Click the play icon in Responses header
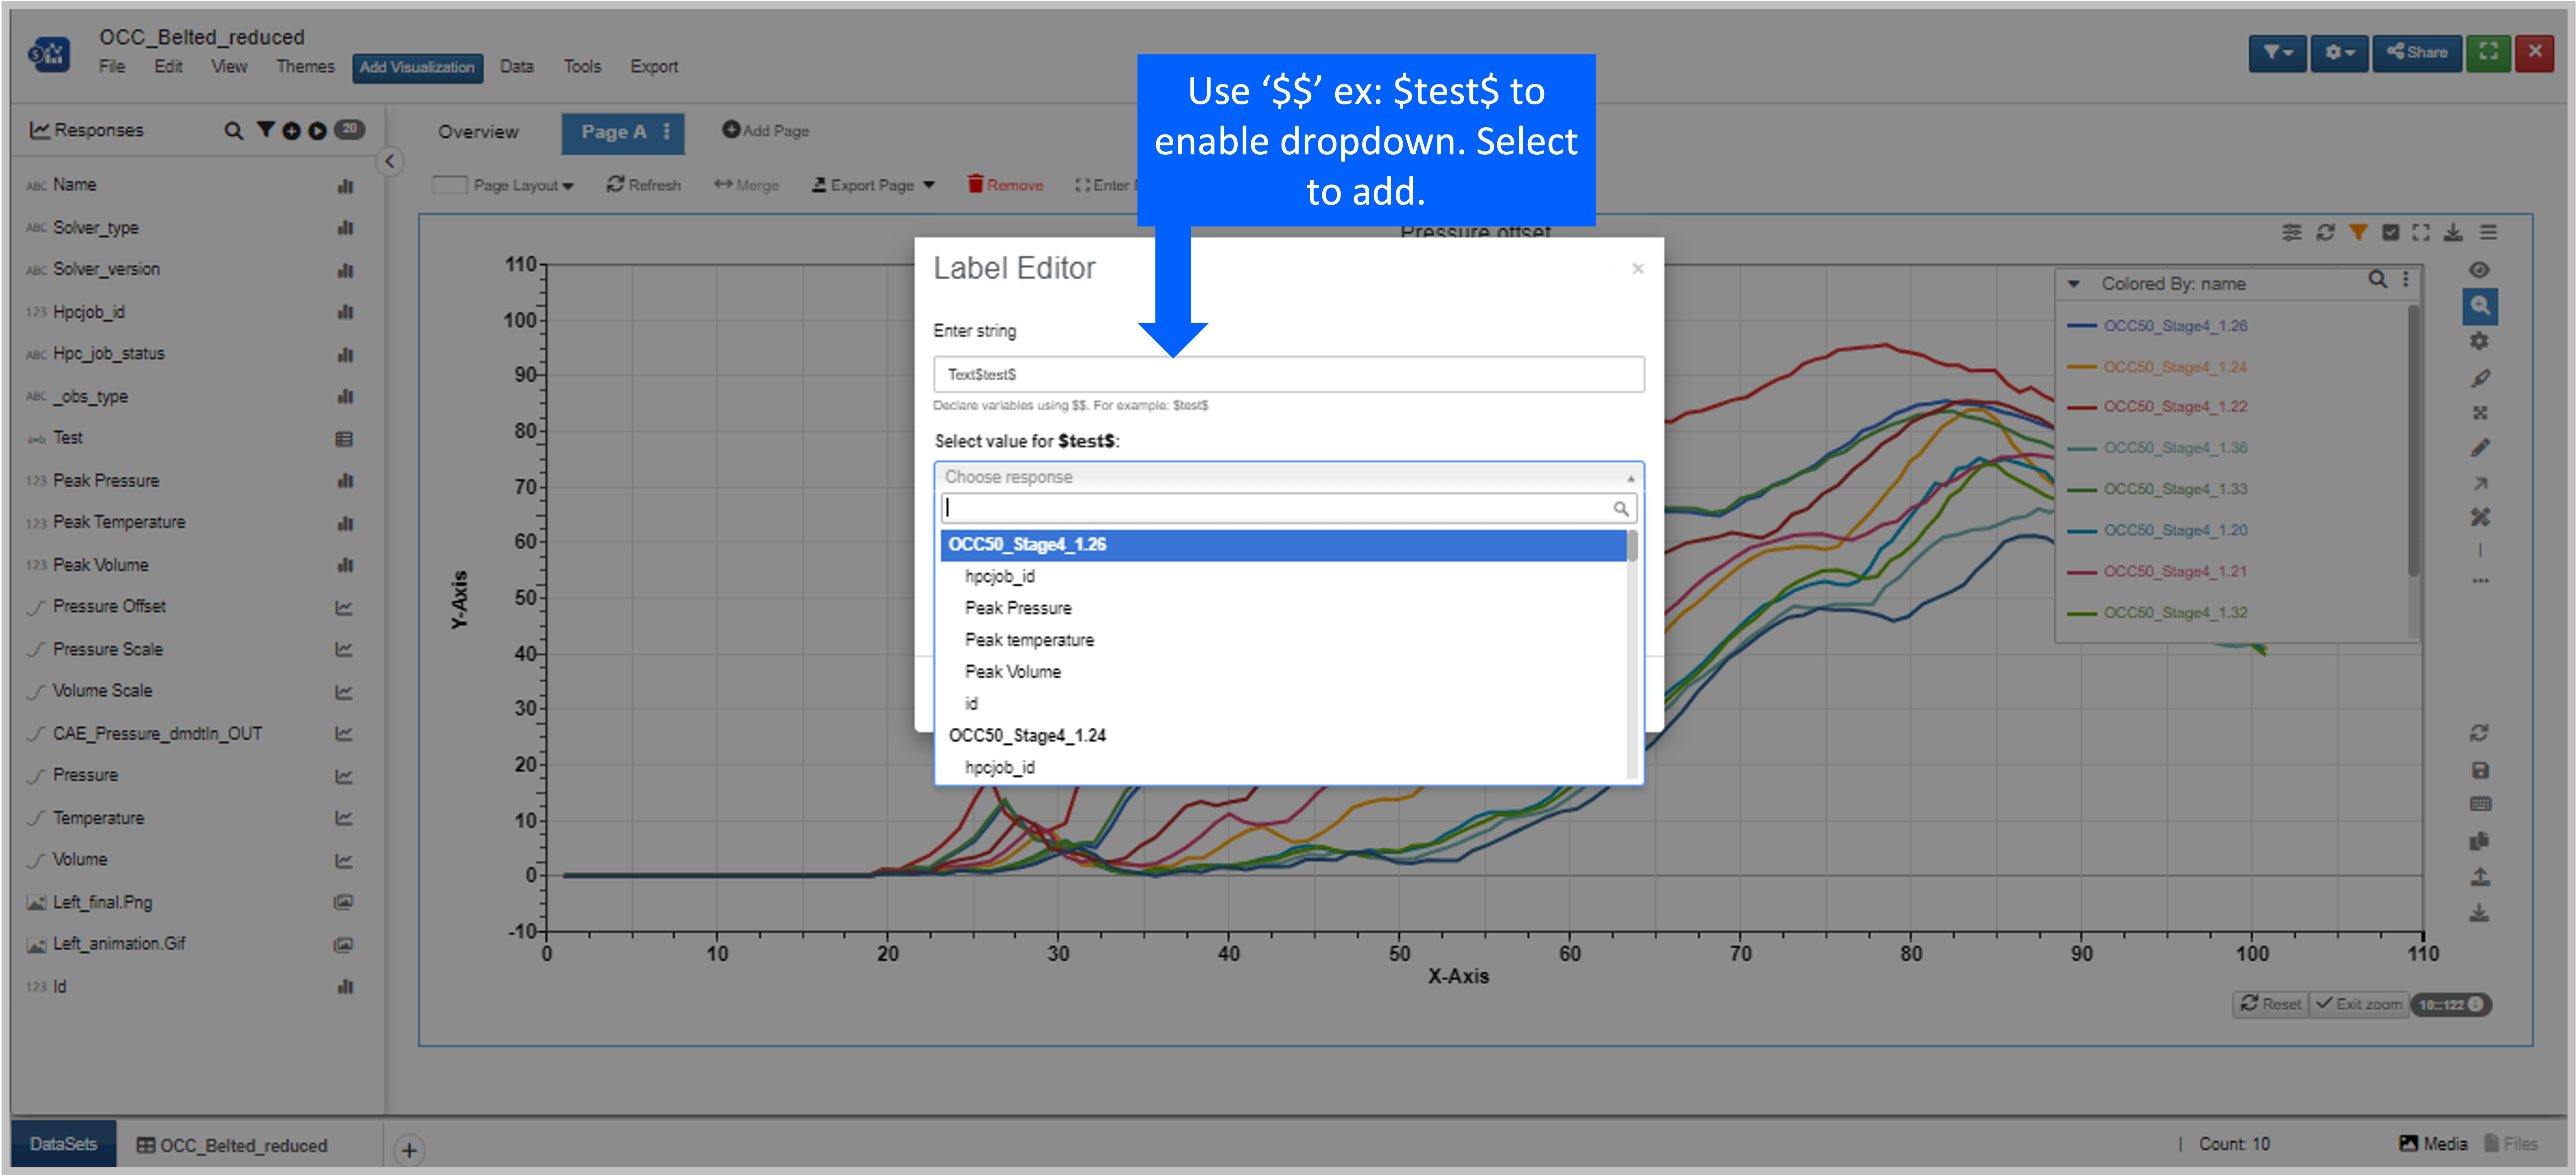The image size is (2576, 1175). pyautogui.click(x=317, y=131)
